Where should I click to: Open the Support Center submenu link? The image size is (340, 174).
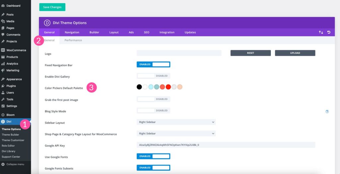[x=11, y=157]
